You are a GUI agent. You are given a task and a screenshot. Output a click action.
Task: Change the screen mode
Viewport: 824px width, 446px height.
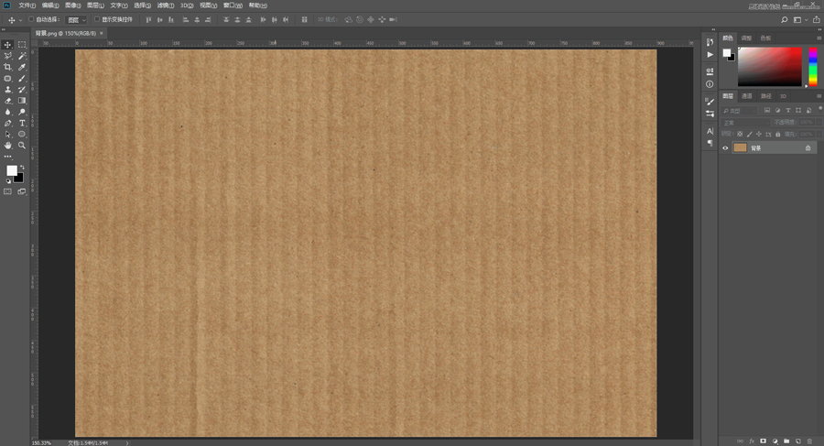pyautogui.click(x=22, y=192)
